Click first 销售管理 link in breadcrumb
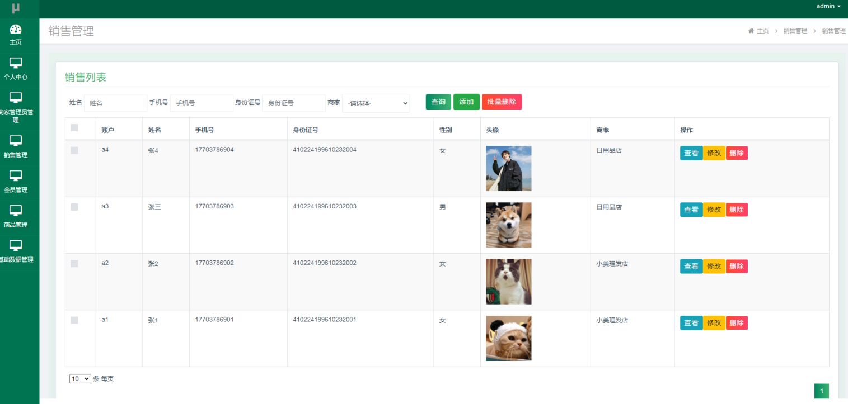The image size is (848, 404). [x=795, y=31]
